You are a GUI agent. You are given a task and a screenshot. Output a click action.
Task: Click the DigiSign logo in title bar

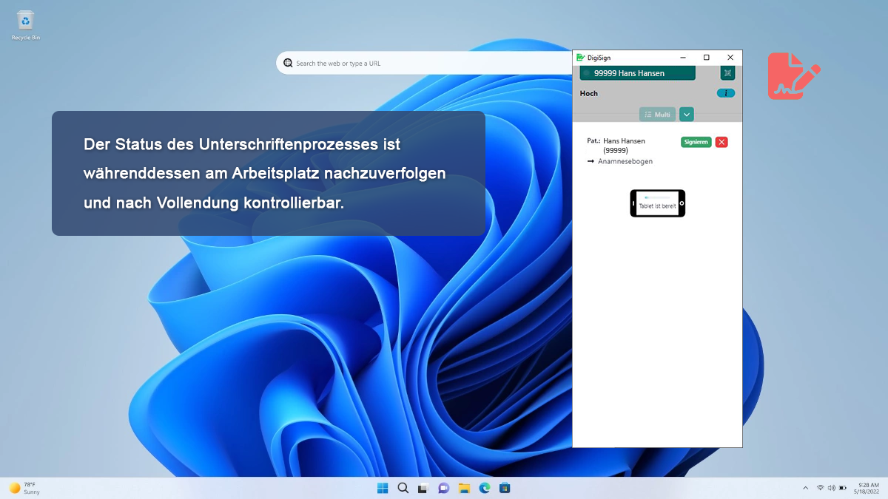[x=581, y=58]
